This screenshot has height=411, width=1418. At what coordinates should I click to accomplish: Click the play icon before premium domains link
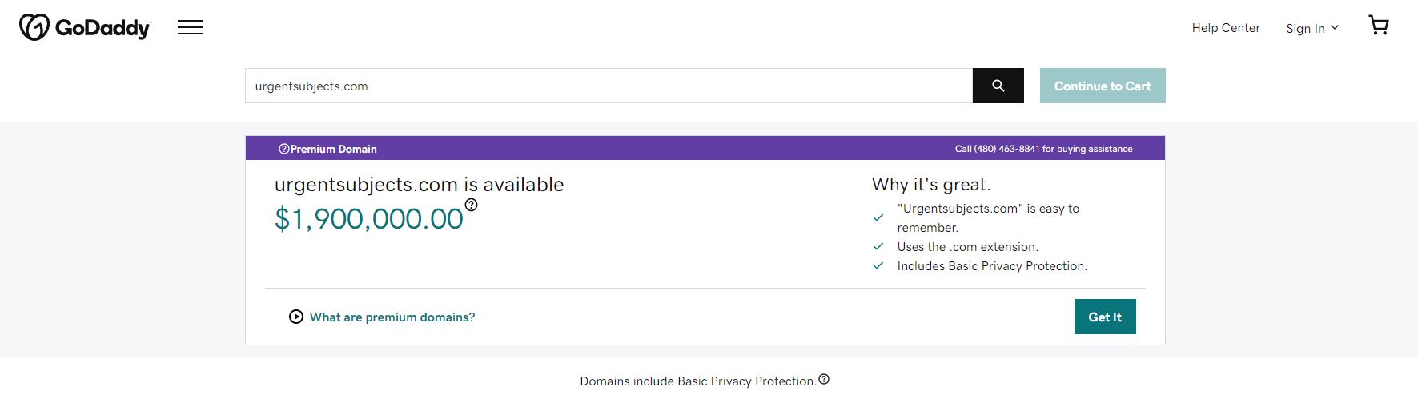[296, 317]
